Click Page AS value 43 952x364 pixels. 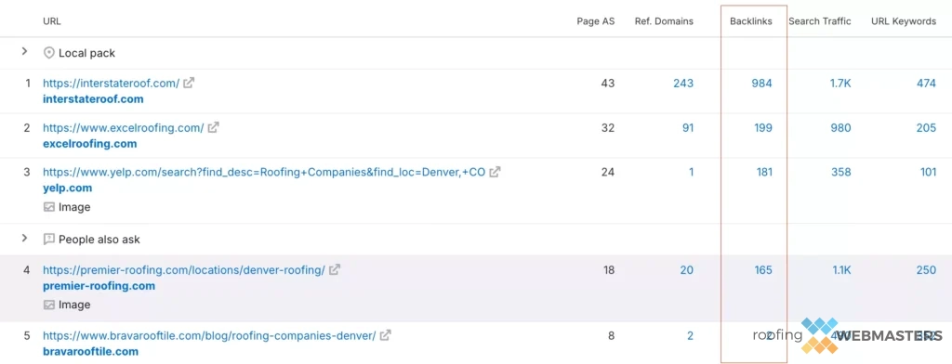click(x=608, y=84)
